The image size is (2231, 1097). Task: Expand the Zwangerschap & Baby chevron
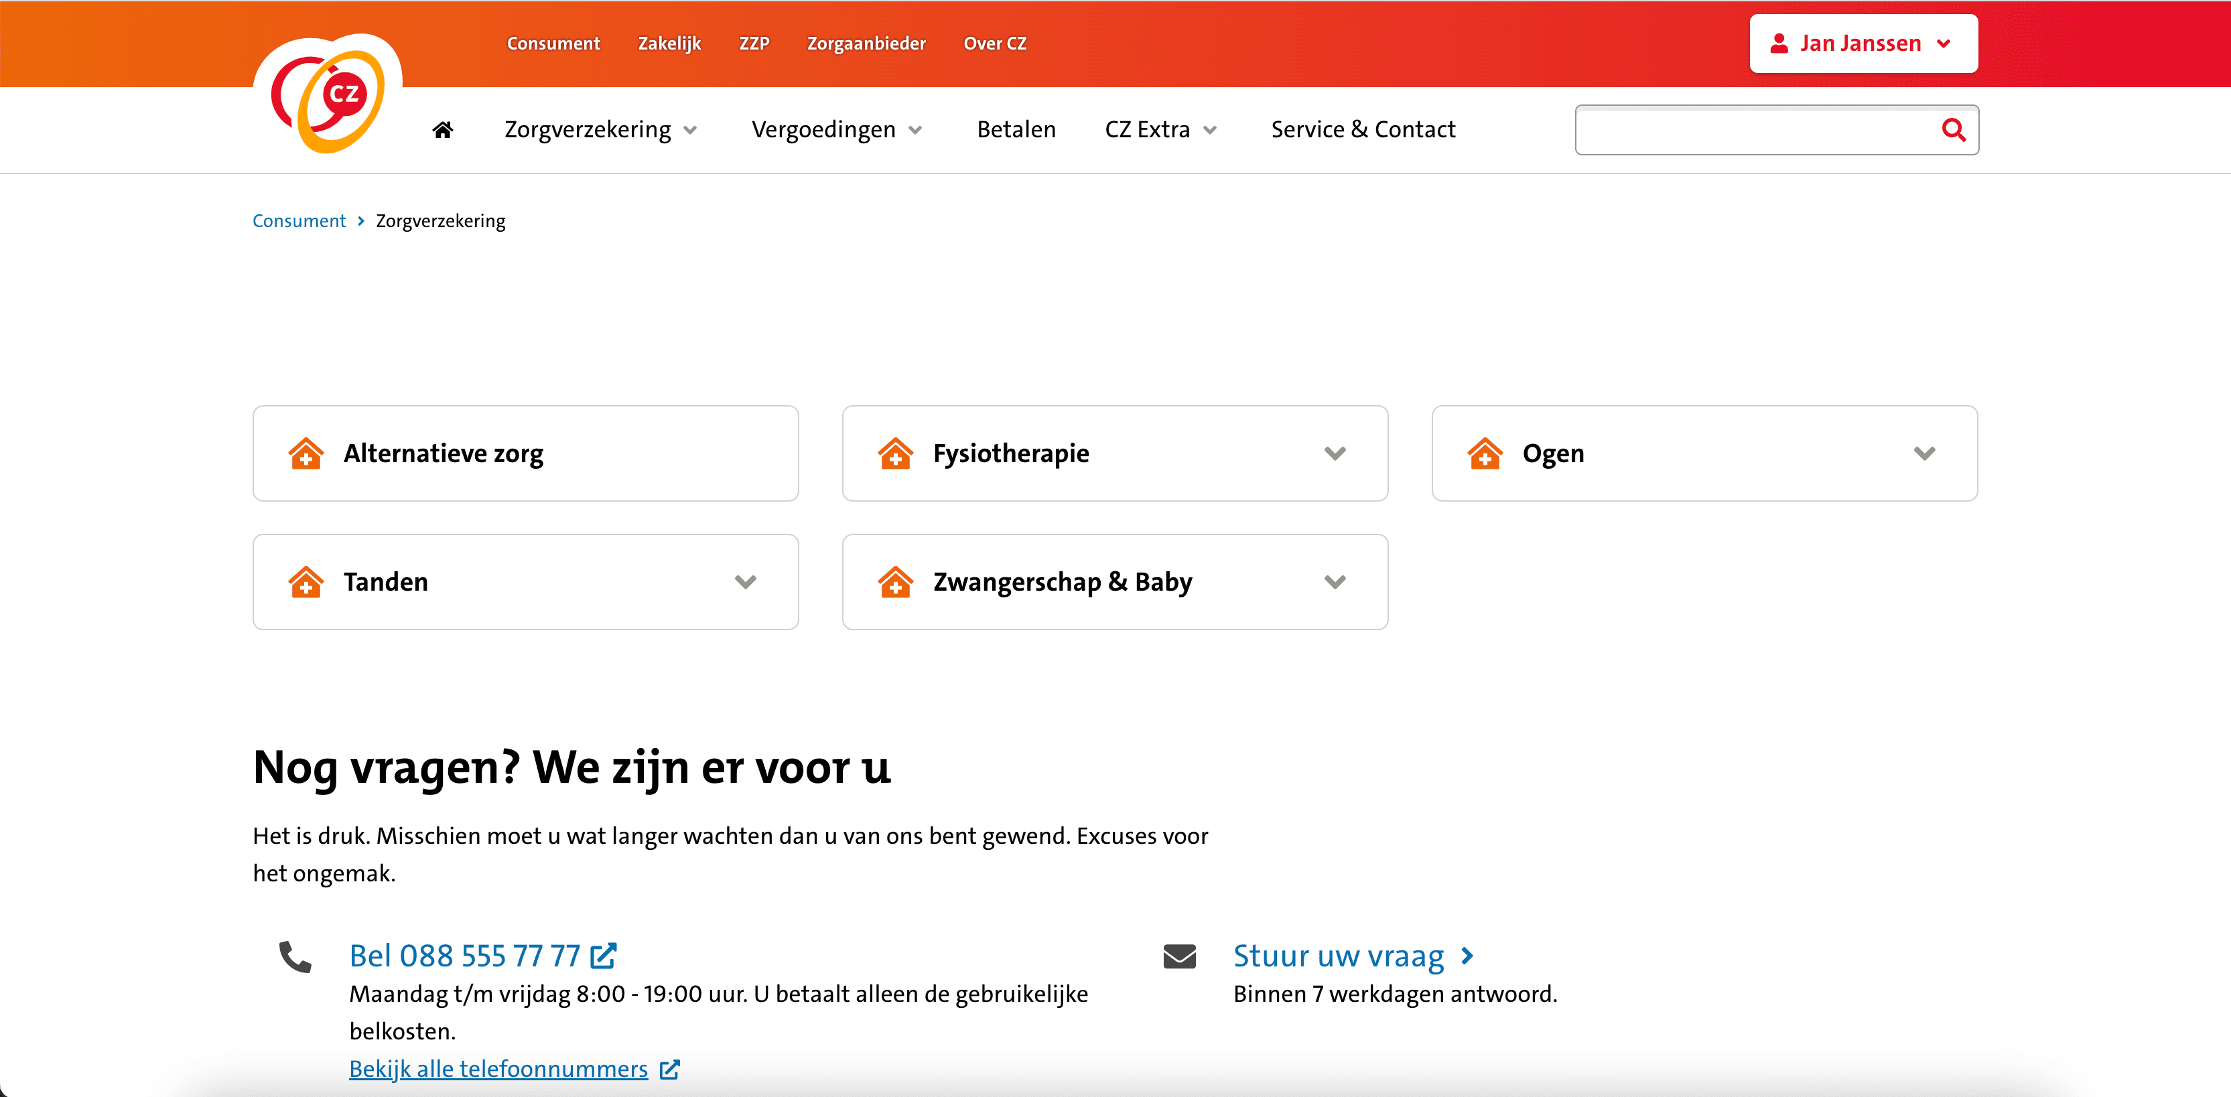pyautogui.click(x=1335, y=582)
